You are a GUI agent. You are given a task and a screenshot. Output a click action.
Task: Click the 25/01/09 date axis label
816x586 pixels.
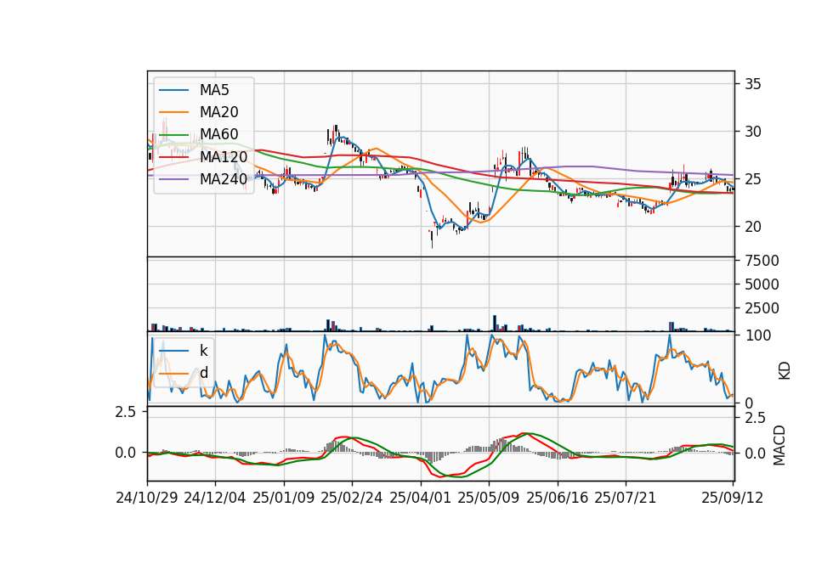284,498
